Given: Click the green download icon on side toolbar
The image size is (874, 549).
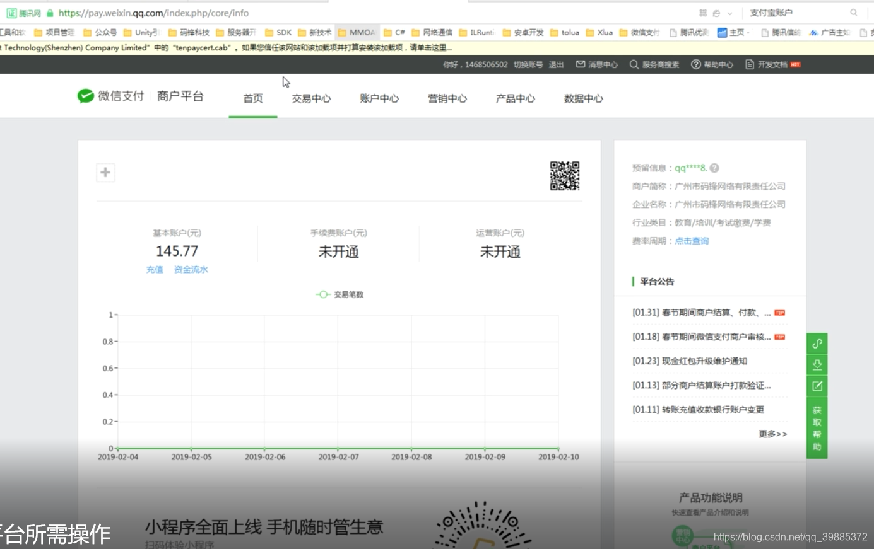Looking at the screenshot, I should [817, 364].
